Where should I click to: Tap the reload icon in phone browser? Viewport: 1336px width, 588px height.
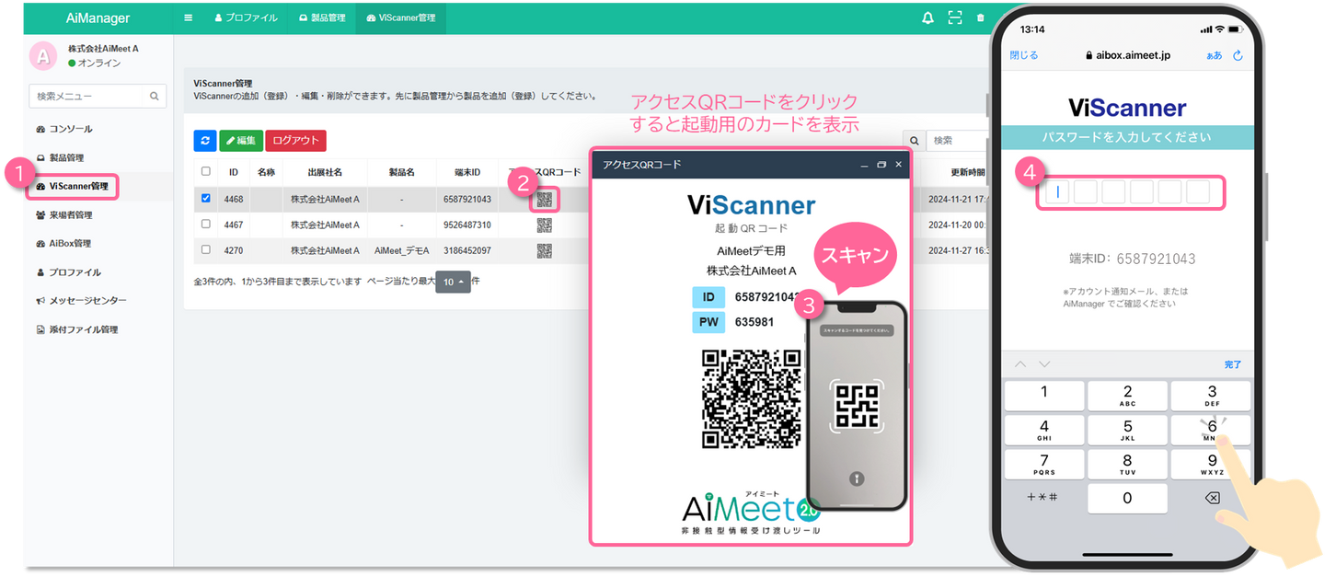tap(1238, 55)
